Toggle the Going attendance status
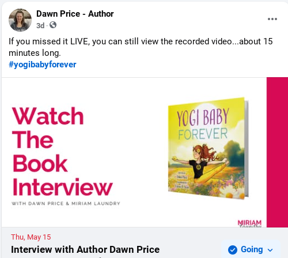 pos(251,249)
